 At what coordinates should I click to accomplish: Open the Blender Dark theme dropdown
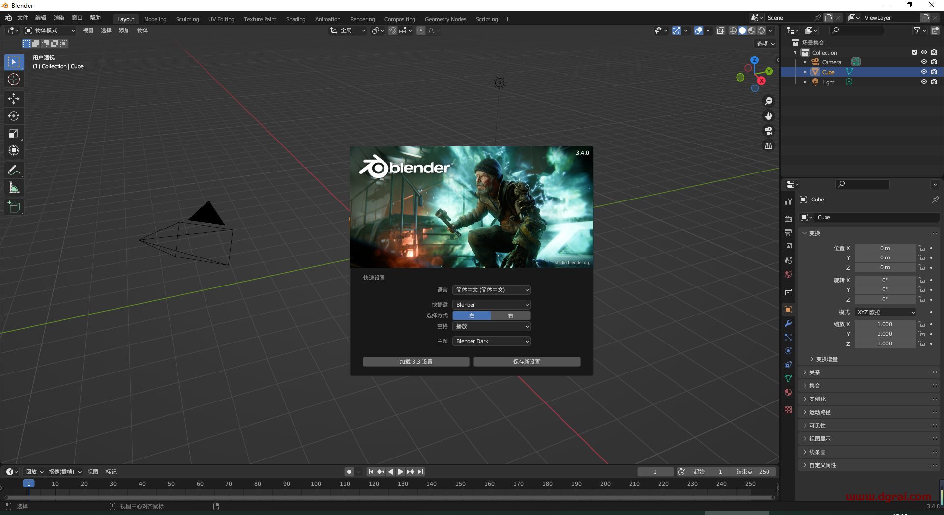point(491,341)
